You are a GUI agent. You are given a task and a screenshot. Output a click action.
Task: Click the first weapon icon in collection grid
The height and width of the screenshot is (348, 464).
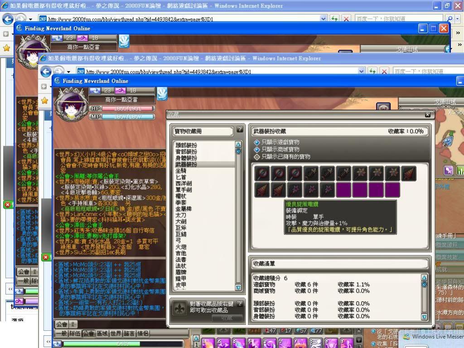tap(262, 173)
